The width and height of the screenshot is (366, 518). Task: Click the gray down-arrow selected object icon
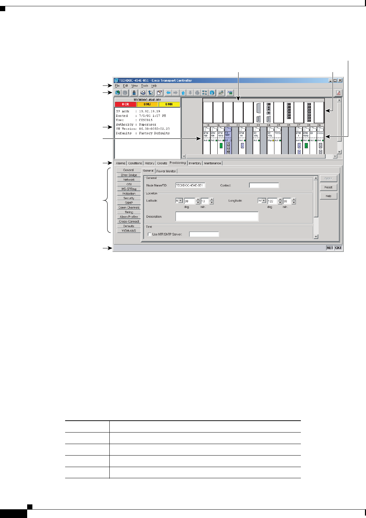point(190,93)
